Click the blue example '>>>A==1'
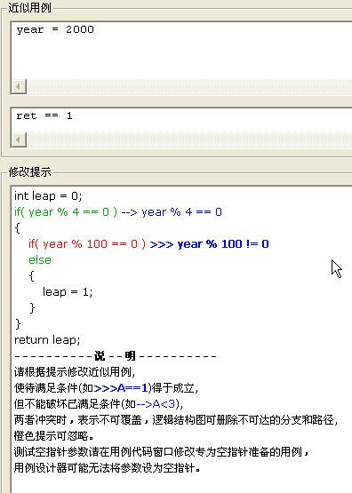This screenshot has width=352, height=493. pos(121,388)
